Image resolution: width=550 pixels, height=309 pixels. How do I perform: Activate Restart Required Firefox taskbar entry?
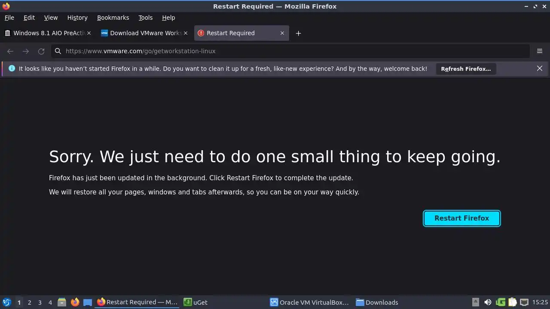pos(137,302)
